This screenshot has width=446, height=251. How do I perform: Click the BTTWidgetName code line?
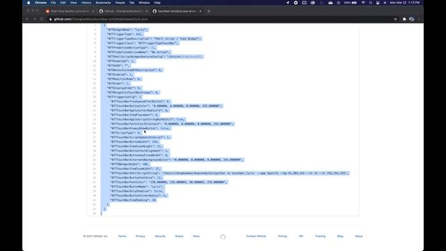click(128, 29)
